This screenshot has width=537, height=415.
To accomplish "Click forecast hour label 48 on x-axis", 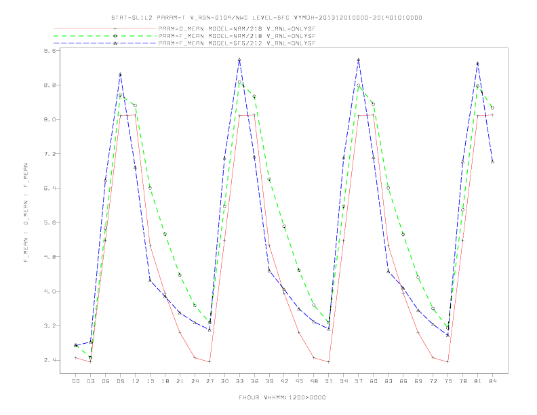I will coord(314,381).
